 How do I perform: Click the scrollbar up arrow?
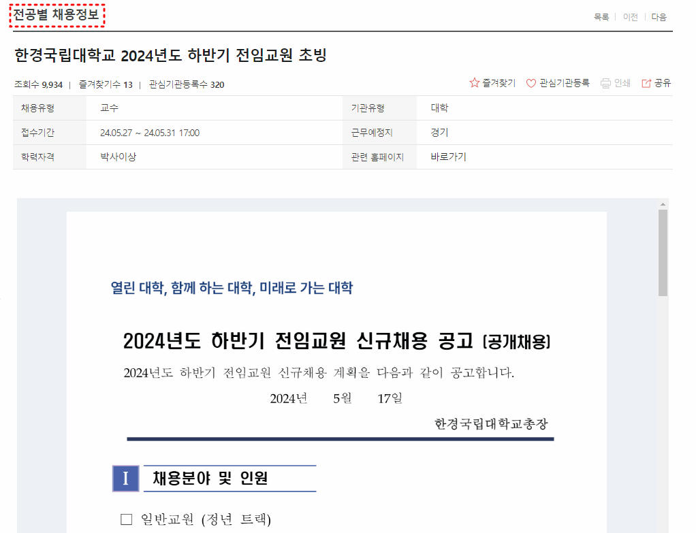[x=663, y=204]
